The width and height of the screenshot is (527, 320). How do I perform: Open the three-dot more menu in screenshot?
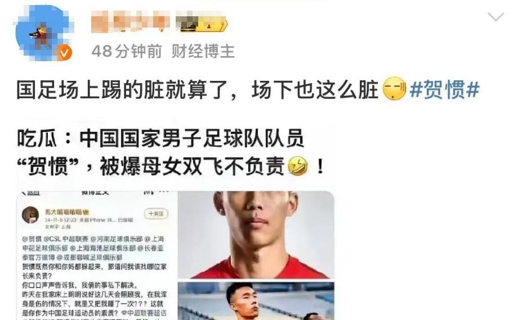click(x=163, y=192)
